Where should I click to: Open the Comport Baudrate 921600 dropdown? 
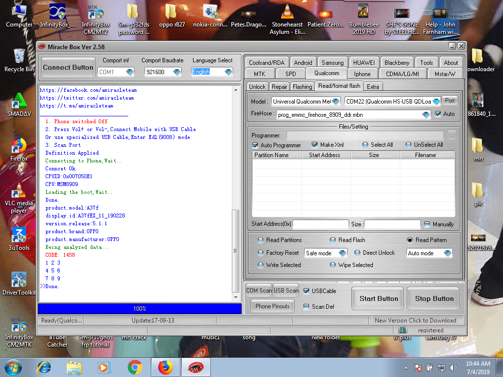coord(177,72)
